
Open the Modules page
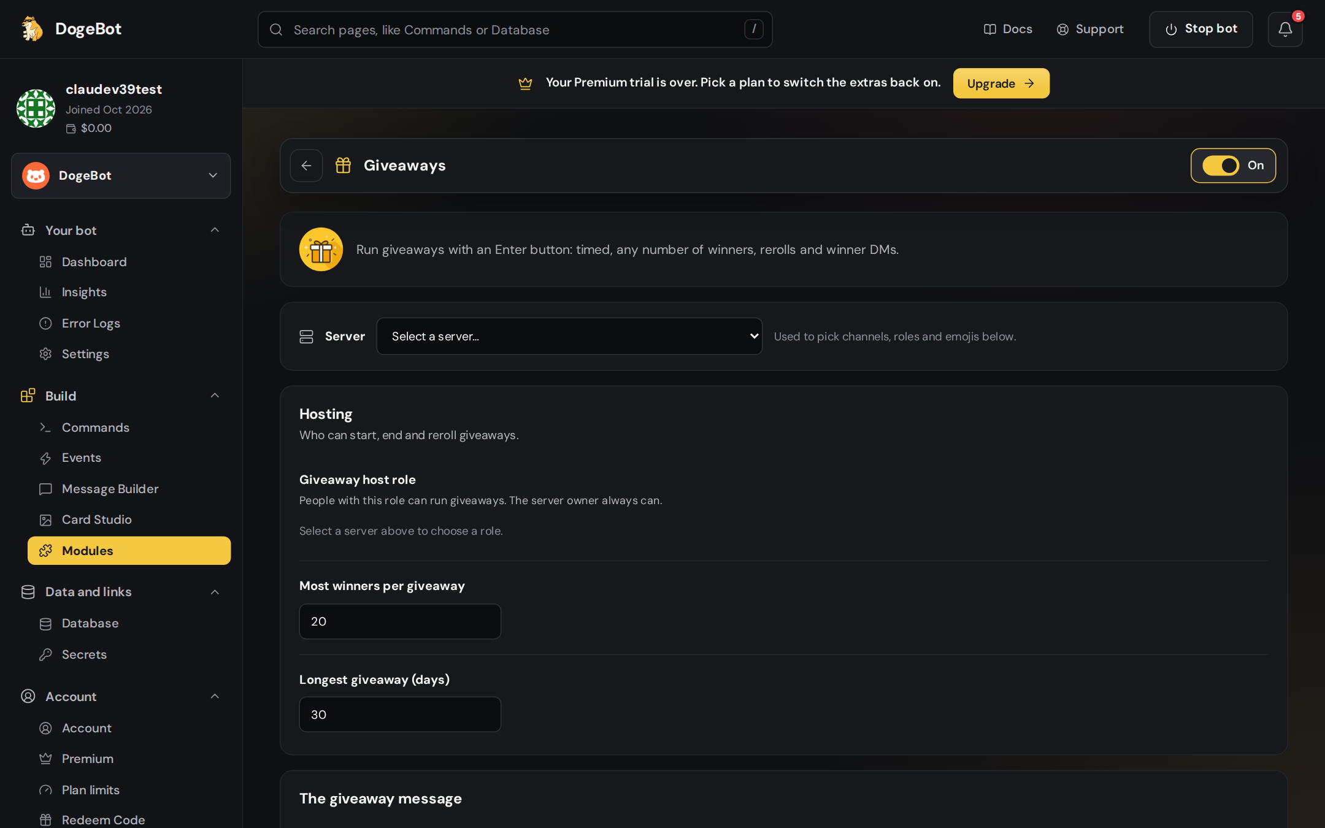[129, 551]
